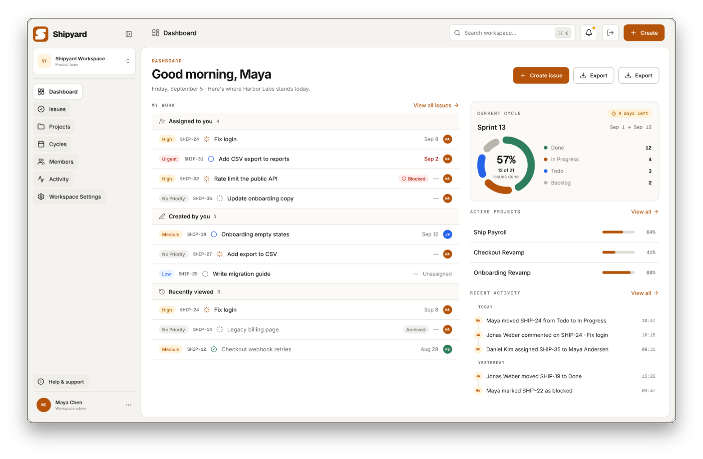This screenshot has height=459, width=703.
Task: Click Jonas Weber moved SHIP-19 to Done entry
Action: [x=565, y=377]
